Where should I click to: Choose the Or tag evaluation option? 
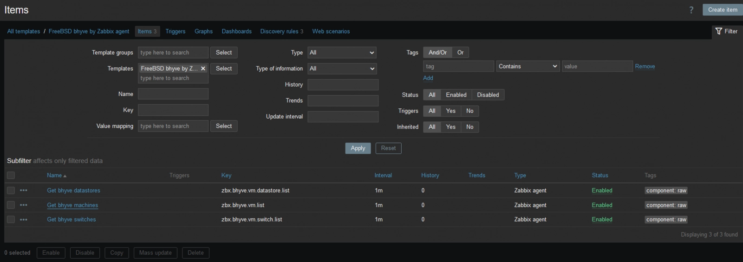pos(460,52)
